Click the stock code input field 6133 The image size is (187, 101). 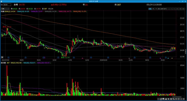tap(7, 5)
